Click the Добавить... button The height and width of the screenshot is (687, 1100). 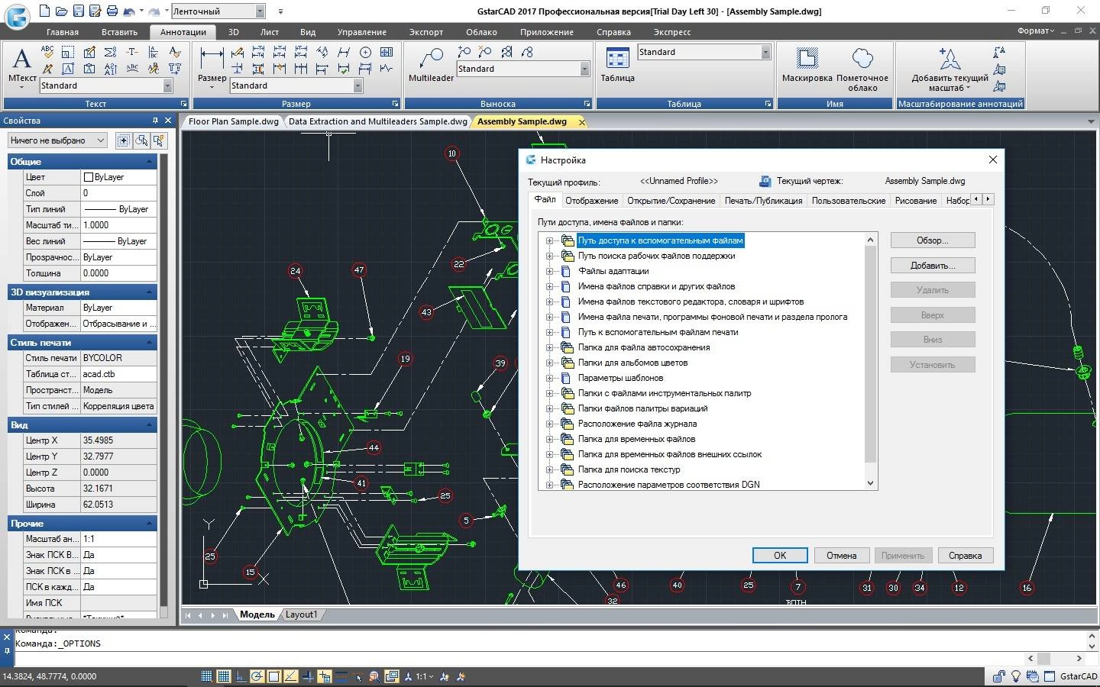pos(933,266)
